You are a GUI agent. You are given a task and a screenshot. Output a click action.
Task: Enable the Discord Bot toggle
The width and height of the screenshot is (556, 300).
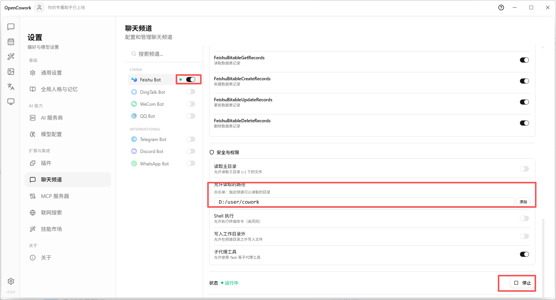[191, 151]
